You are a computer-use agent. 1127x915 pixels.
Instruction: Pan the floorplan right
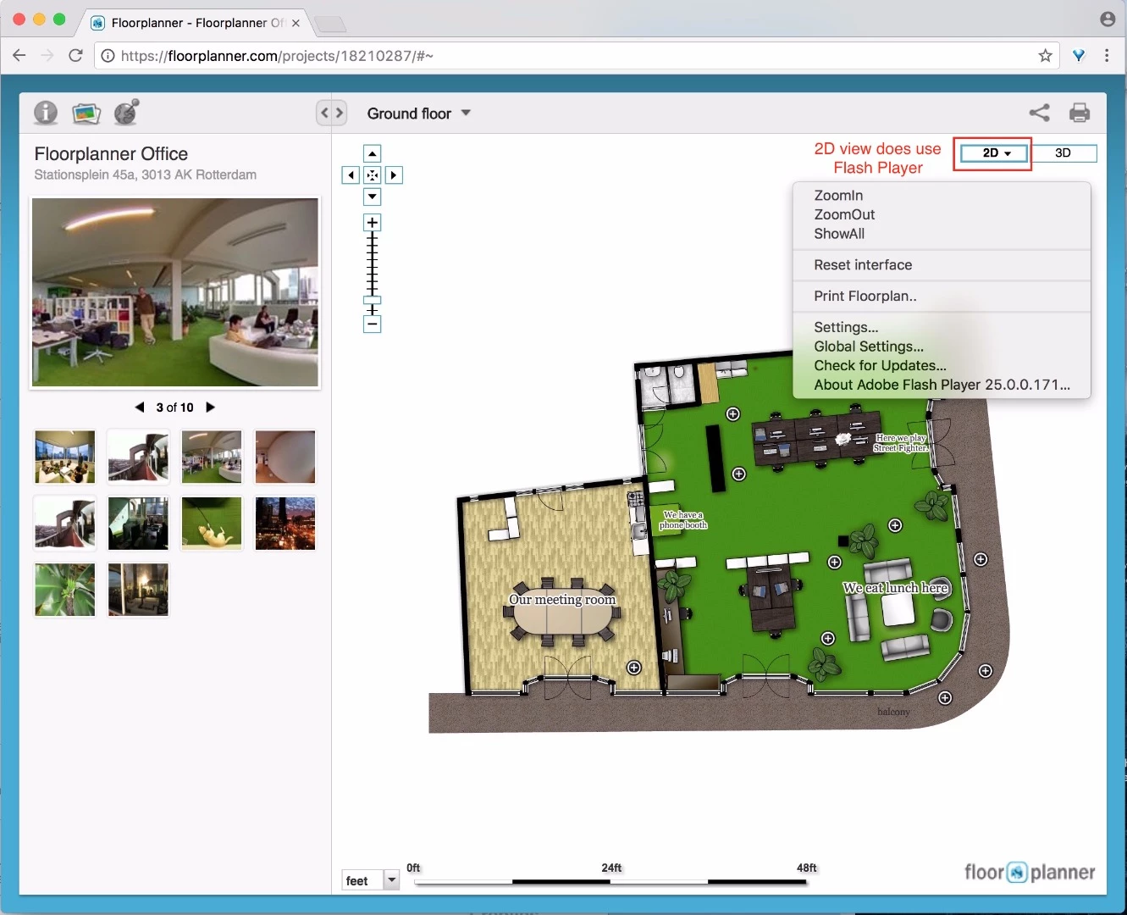(394, 175)
